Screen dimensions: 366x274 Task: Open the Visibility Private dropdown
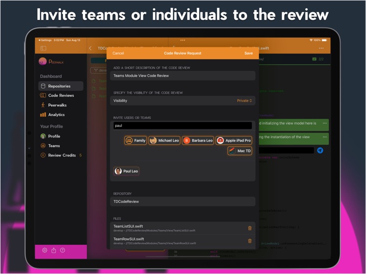(x=244, y=101)
